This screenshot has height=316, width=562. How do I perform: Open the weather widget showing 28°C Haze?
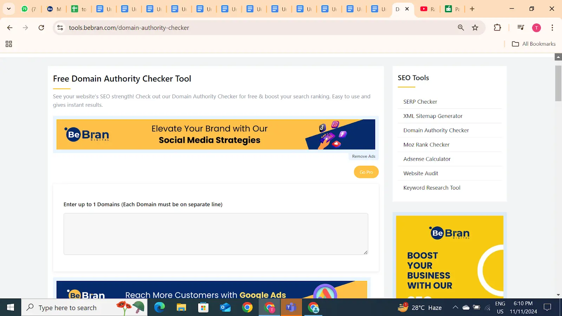(420, 308)
